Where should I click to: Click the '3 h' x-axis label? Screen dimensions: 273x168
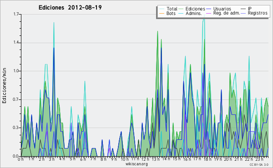tap(52, 159)
